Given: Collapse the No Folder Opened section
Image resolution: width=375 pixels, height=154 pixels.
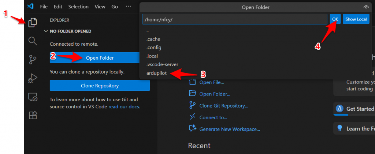Looking at the screenshot, I should (x=46, y=31).
